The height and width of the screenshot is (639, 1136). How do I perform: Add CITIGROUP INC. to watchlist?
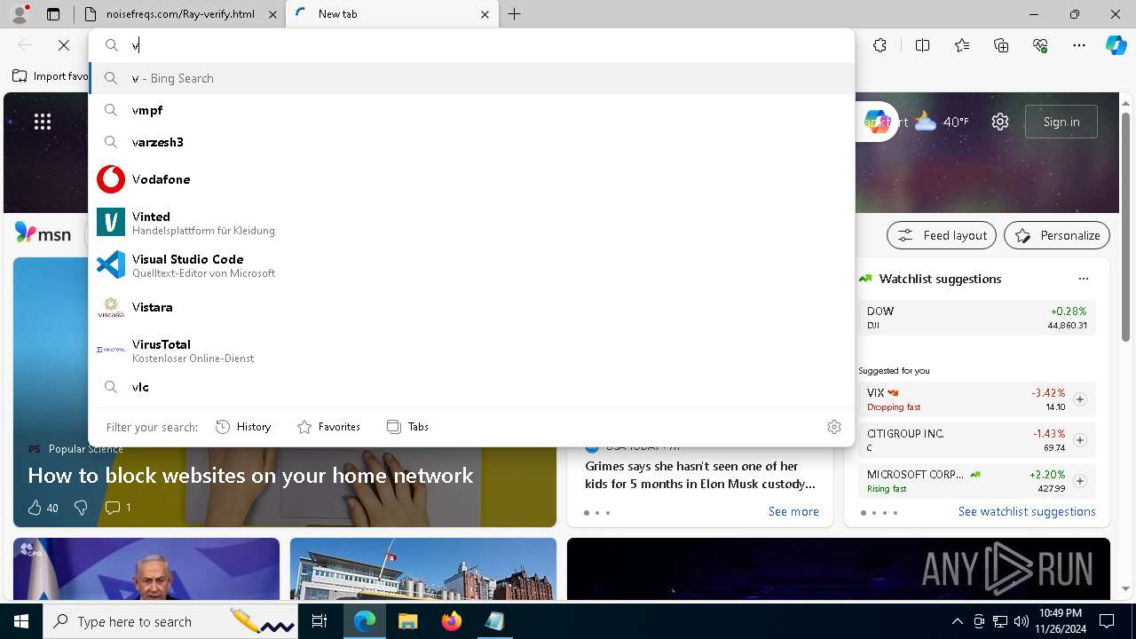[1079, 440]
